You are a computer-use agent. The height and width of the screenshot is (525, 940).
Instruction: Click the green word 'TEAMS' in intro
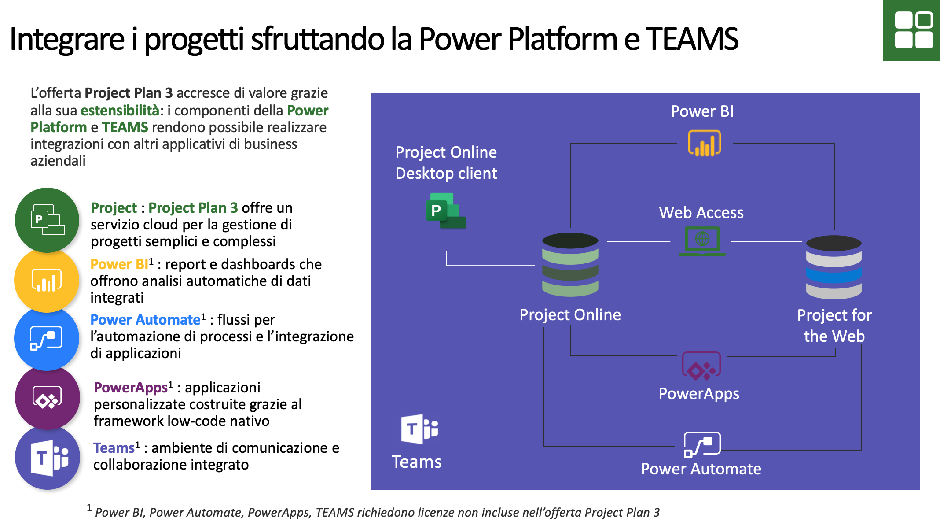[x=125, y=127]
